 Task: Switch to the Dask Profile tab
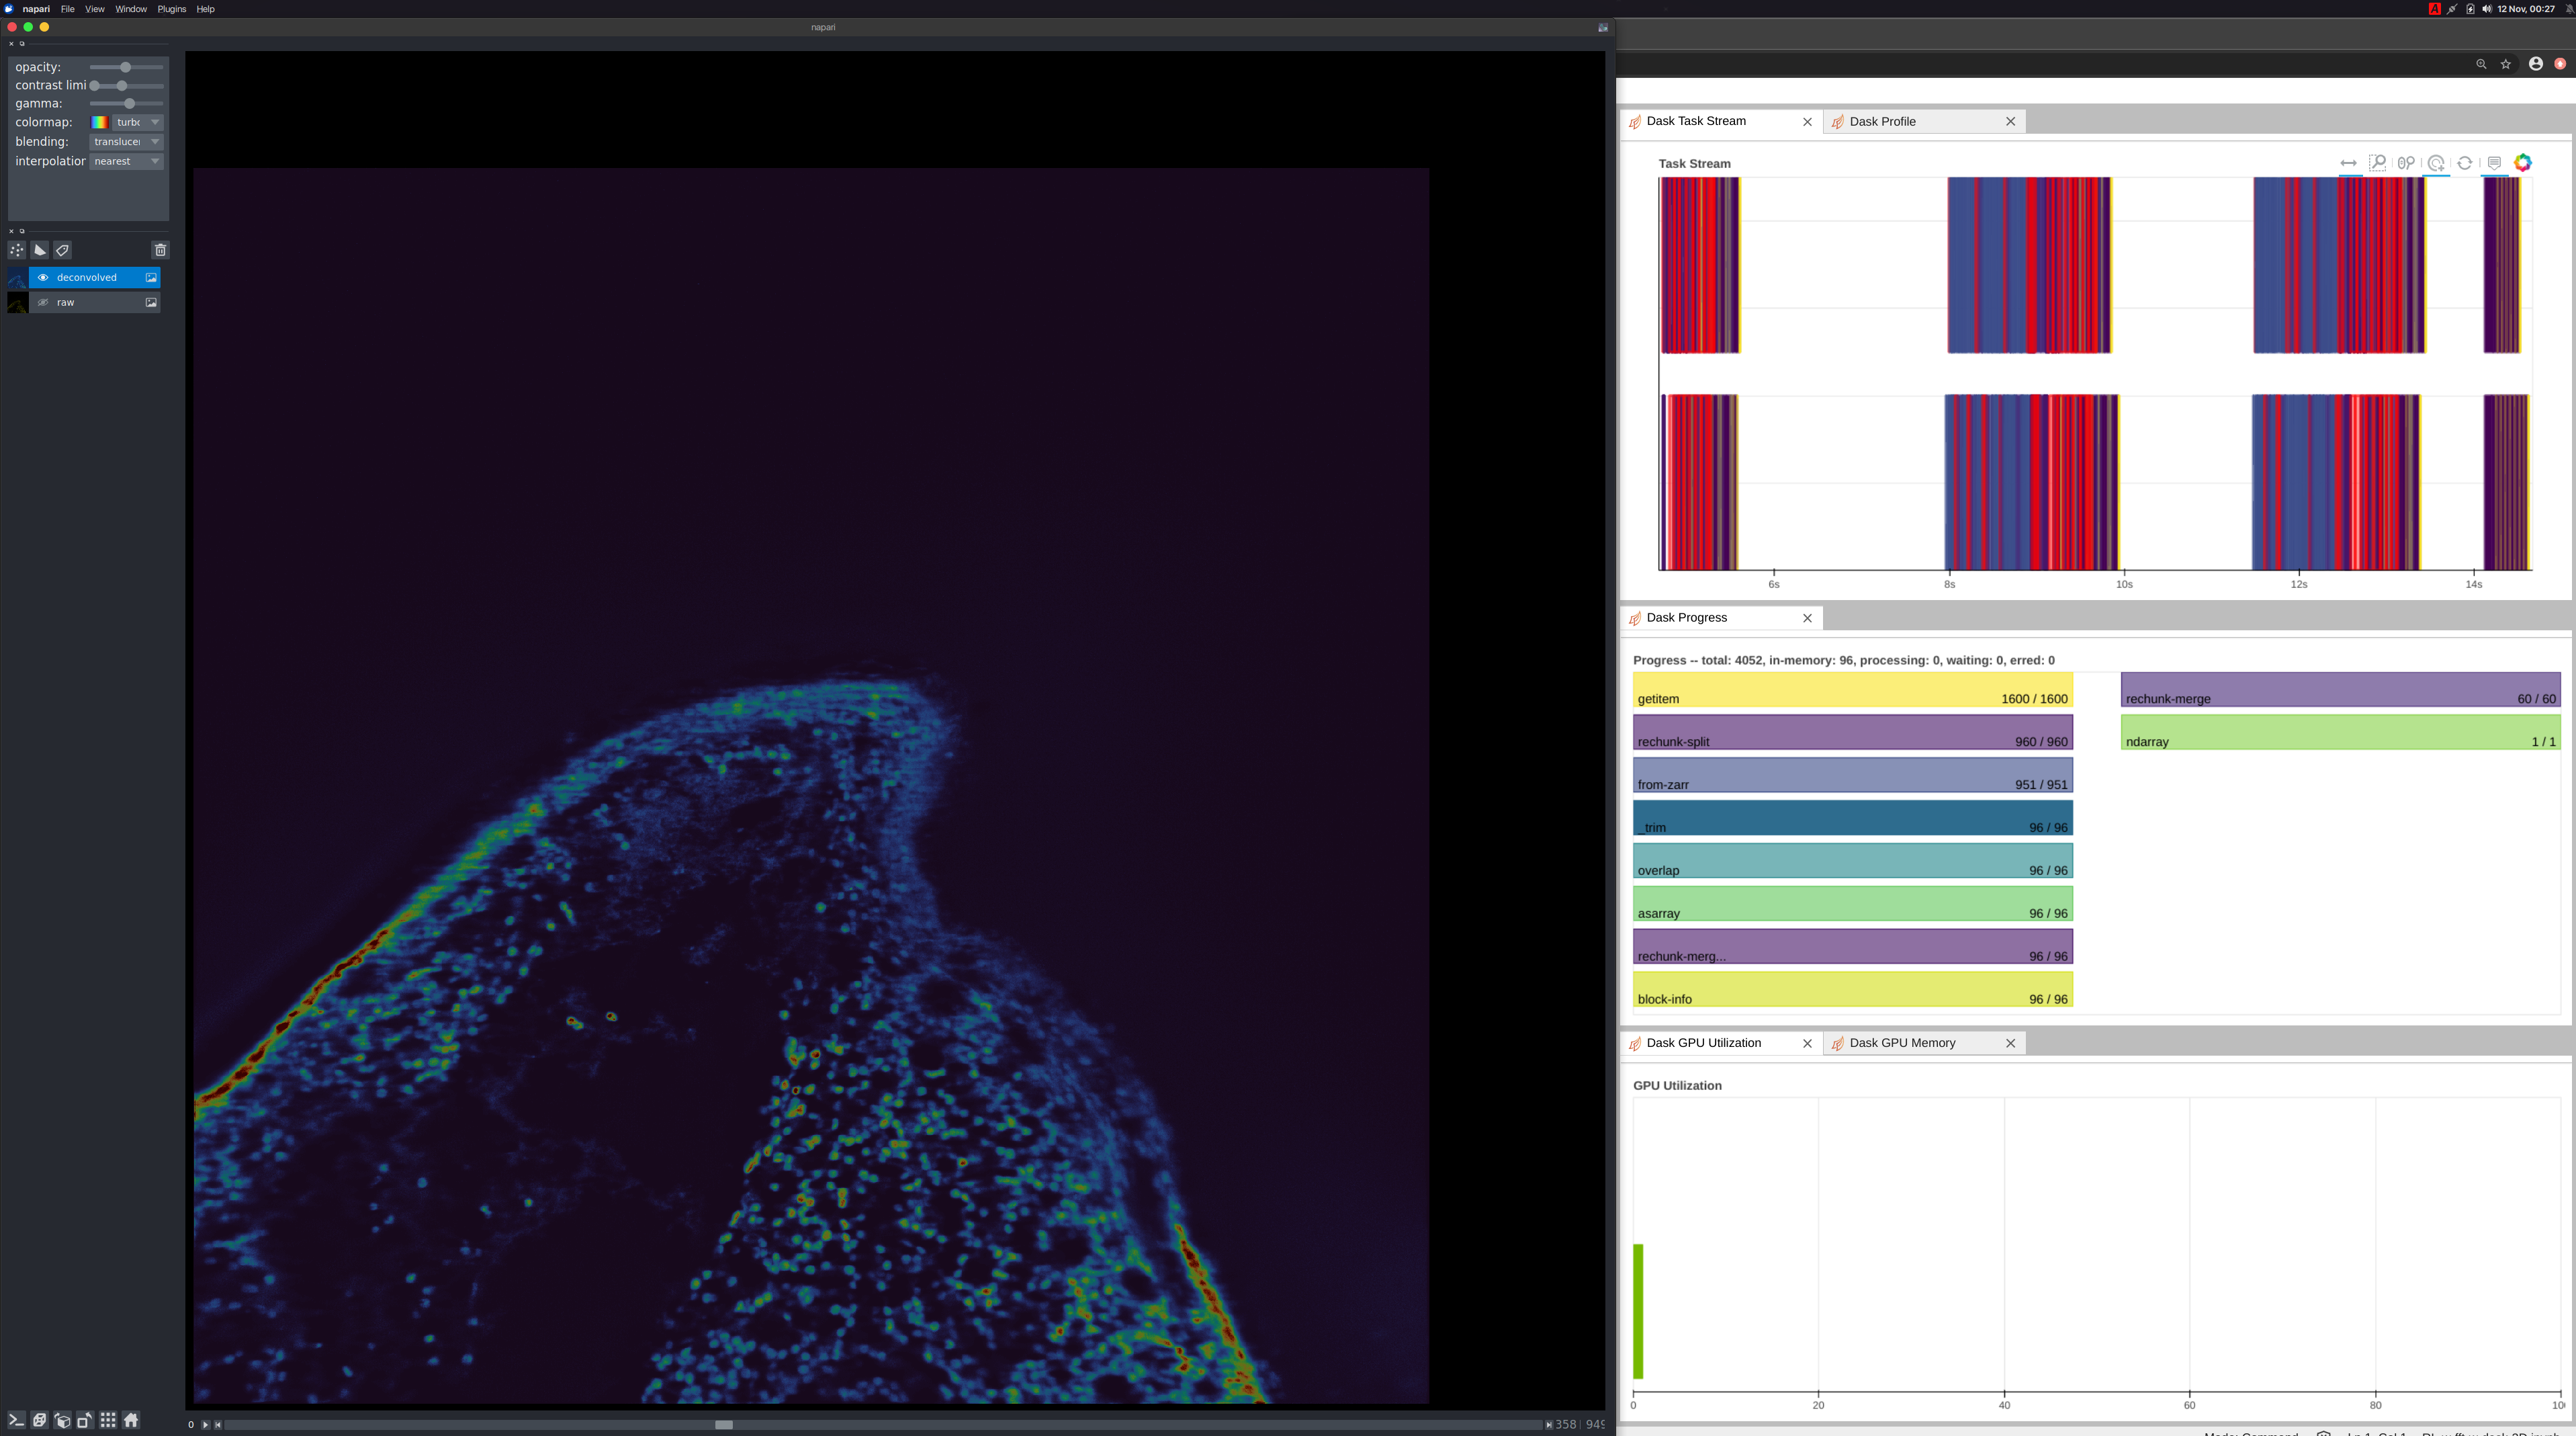(1883, 121)
